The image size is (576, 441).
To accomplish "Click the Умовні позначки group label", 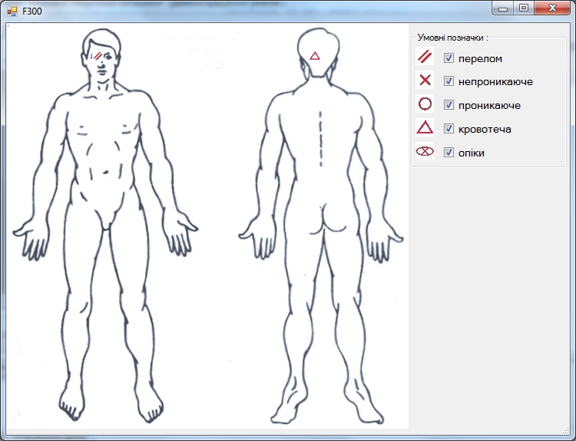I will pyautogui.click(x=452, y=37).
